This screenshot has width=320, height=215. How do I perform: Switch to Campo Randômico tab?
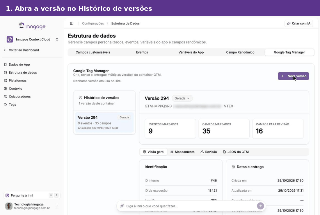(x=240, y=52)
